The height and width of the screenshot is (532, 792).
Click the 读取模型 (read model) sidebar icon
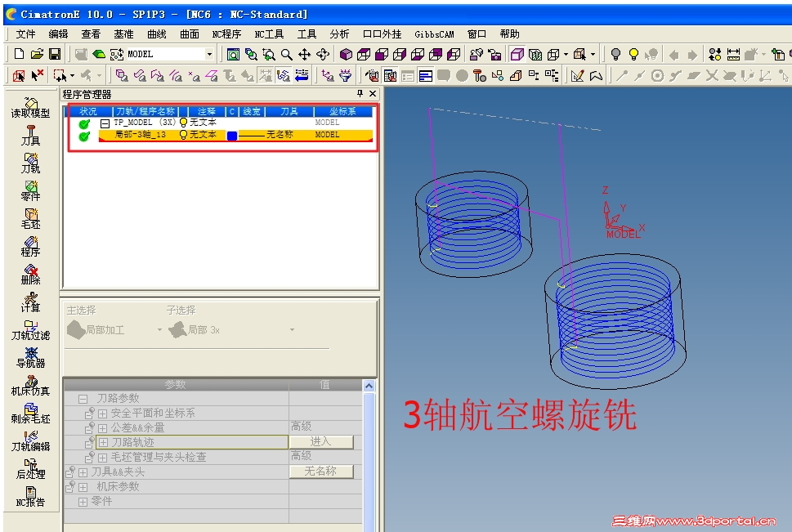tap(31, 108)
